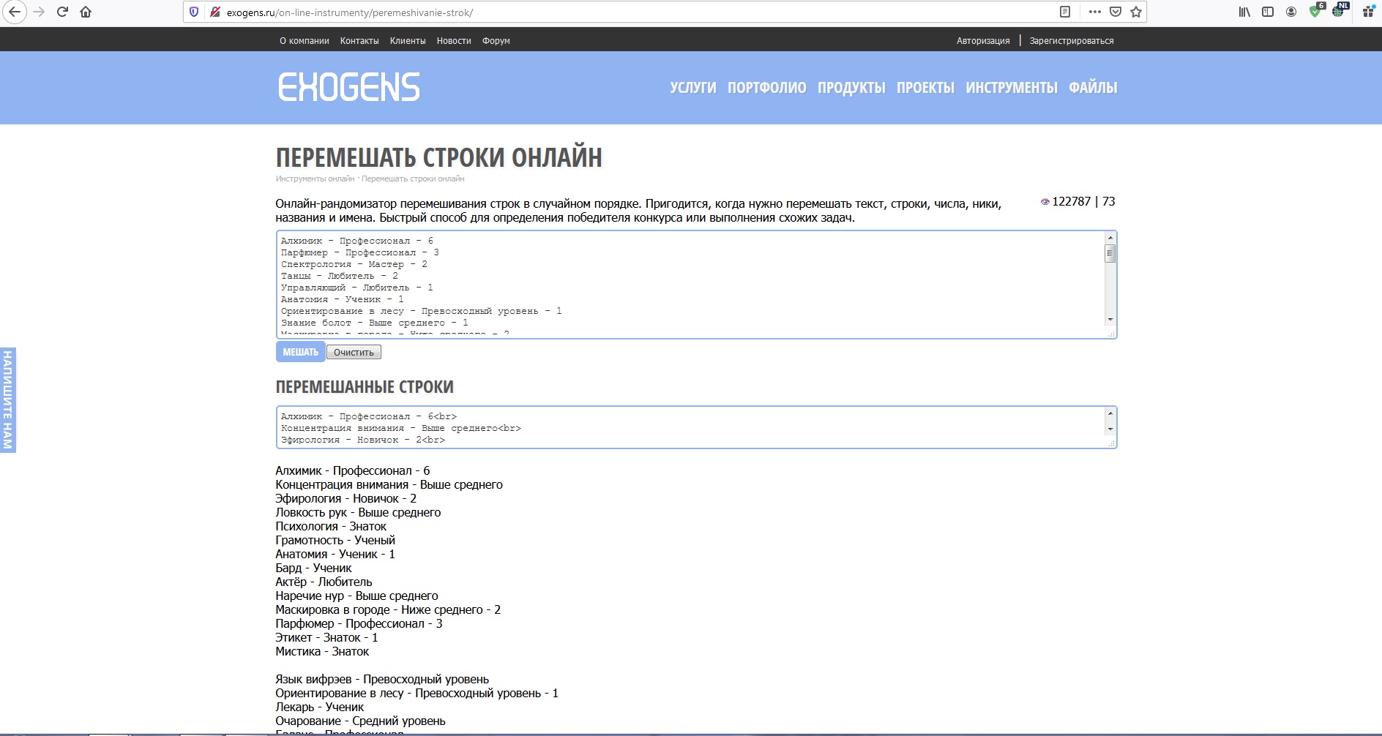Viewport: 1382px width, 736px height.
Task: Open the ФАЙЛЫ navigation section
Action: 1093,88
